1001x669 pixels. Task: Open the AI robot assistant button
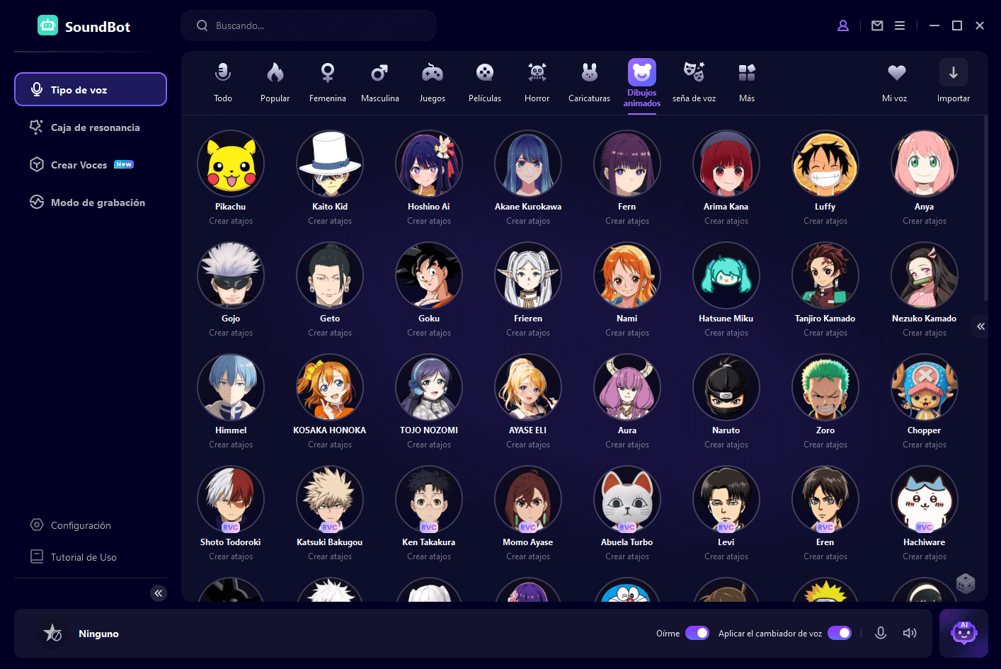click(963, 633)
